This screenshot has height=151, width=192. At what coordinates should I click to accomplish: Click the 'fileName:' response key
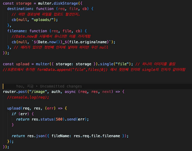pos(61,136)
